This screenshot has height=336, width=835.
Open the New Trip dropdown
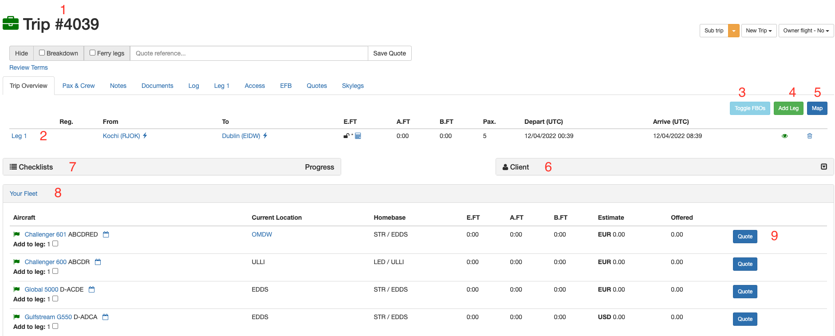[x=759, y=31]
